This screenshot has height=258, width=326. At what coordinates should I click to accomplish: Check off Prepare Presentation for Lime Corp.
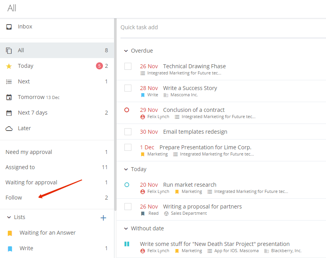128,147
